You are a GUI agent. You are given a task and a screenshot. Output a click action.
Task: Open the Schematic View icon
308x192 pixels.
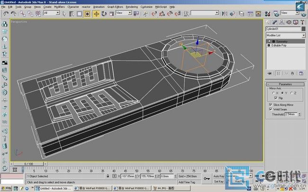(x=258, y=14)
